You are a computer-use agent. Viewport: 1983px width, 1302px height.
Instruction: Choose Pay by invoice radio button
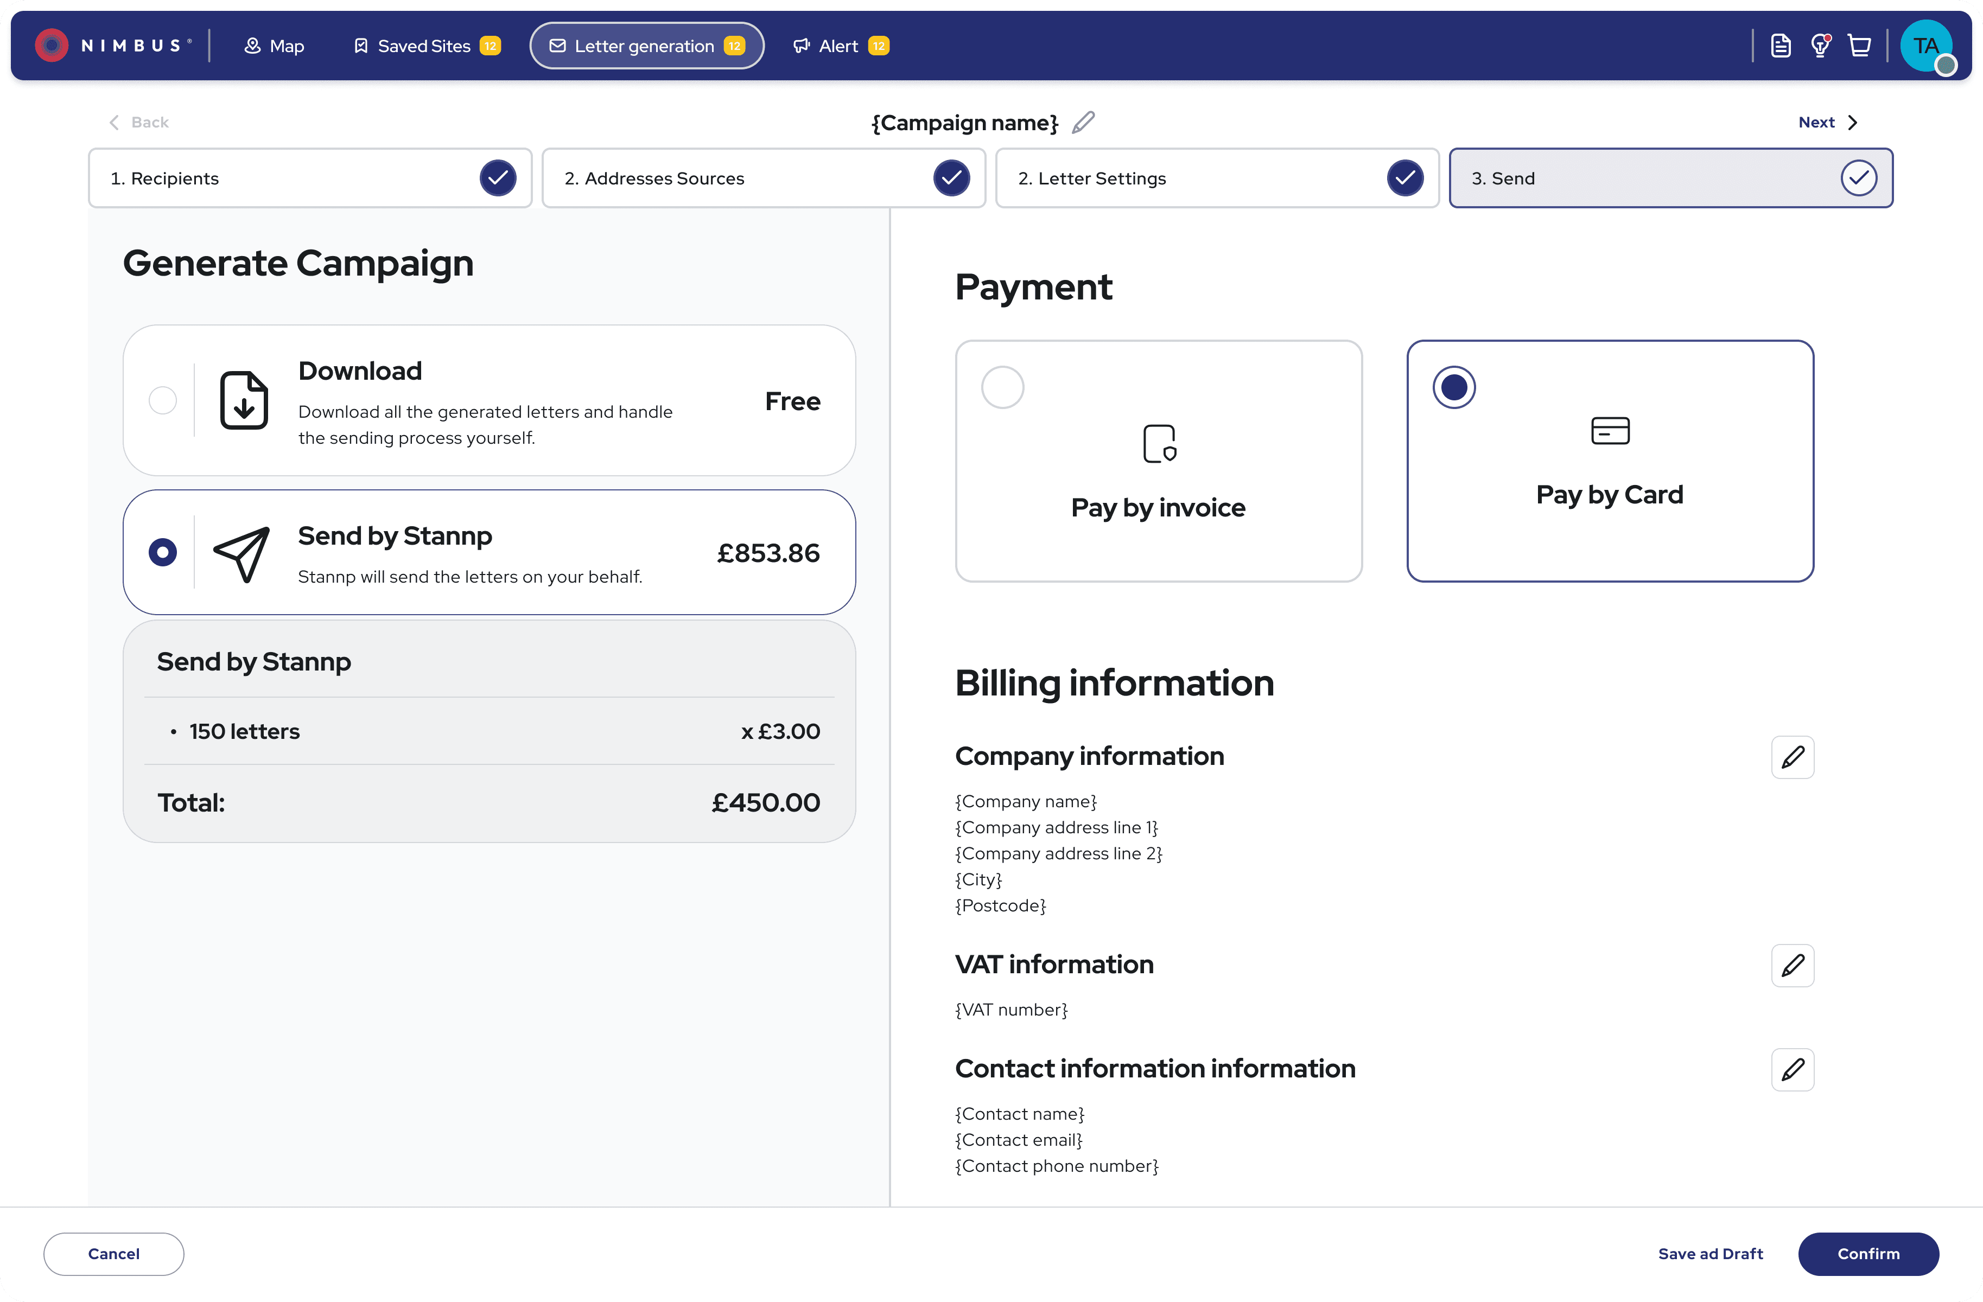(x=1002, y=387)
